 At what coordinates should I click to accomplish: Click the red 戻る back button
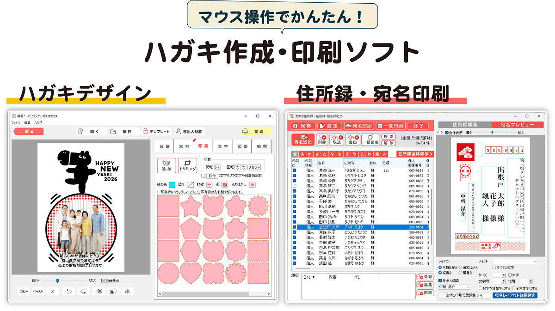click(29, 132)
